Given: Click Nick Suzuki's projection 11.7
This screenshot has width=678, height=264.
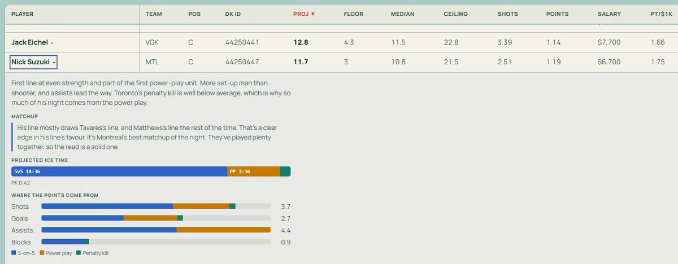Looking at the screenshot, I should [301, 62].
